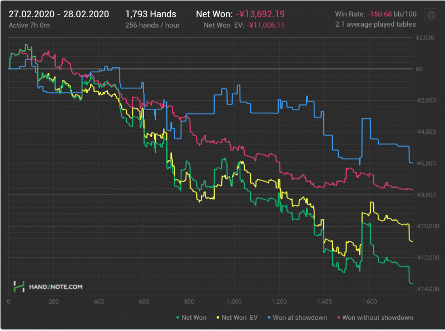Click the 2.1 average played tables text
Image resolution: width=445 pixels, height=331 pixels.
[x=375, y=25]
